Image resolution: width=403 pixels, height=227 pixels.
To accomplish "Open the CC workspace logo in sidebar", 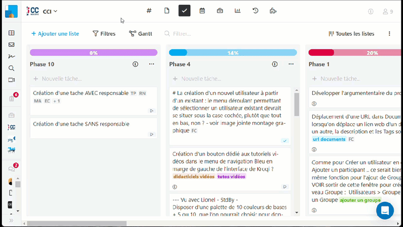I will point(11,127).
